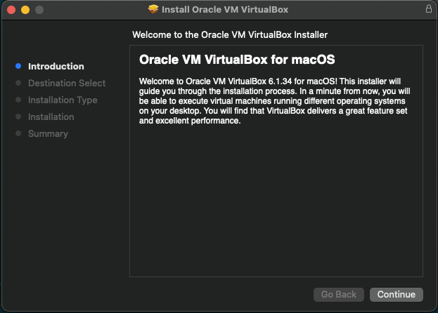Viewport: 438px width, 313px height.
Task: Click the blue bullet beside Introduction
Action: [18, 67]
